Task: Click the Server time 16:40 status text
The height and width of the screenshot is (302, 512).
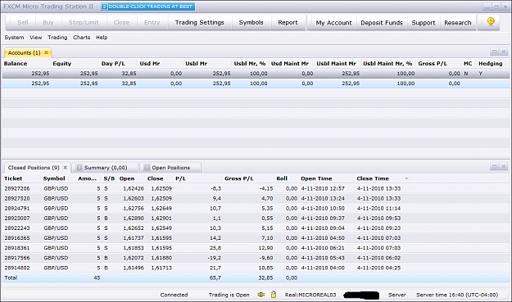Action: (457, 295)
